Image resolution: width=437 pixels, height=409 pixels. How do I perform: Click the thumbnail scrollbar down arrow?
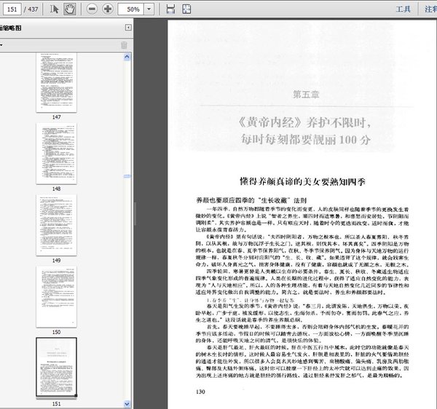pyautogui.click(x=127, y=404)
